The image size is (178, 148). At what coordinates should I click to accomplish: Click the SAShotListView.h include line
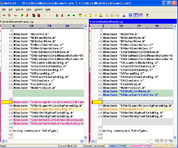138,91
